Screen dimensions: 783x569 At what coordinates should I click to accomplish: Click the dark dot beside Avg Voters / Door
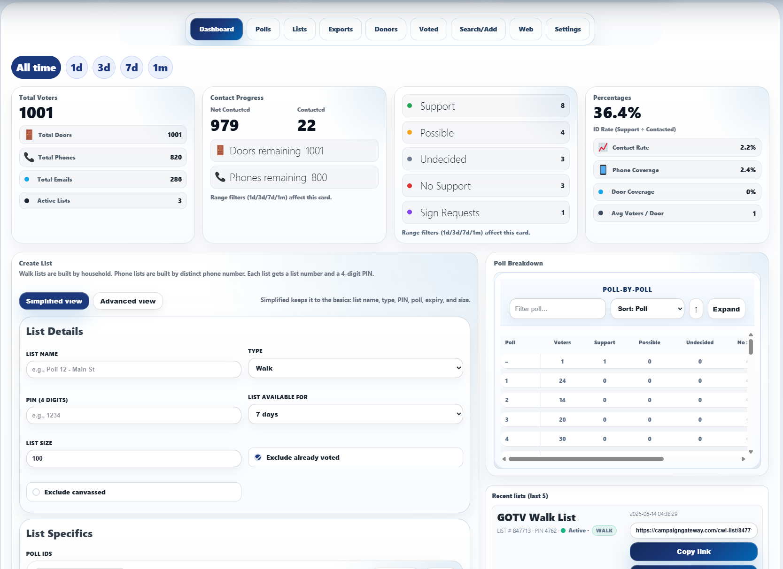[x=601, y=213]
